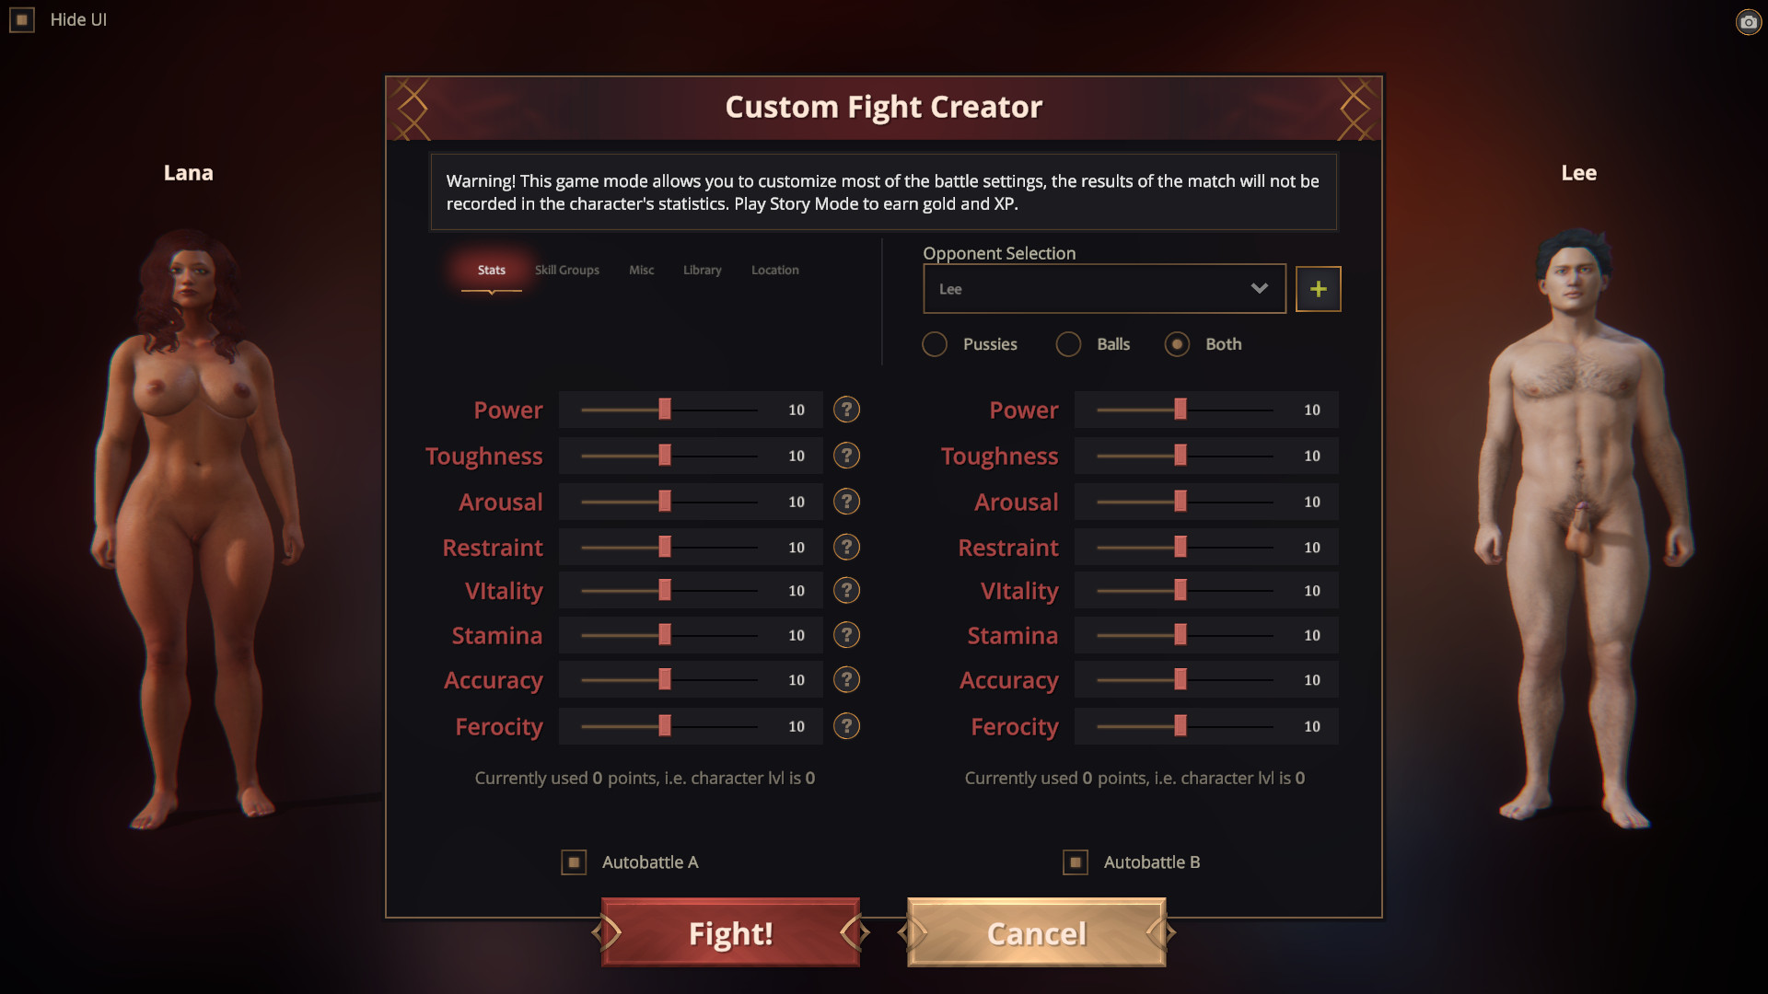
Task: Click the opponent's Accuracy slider handle
Action: tap(1181, 680)
